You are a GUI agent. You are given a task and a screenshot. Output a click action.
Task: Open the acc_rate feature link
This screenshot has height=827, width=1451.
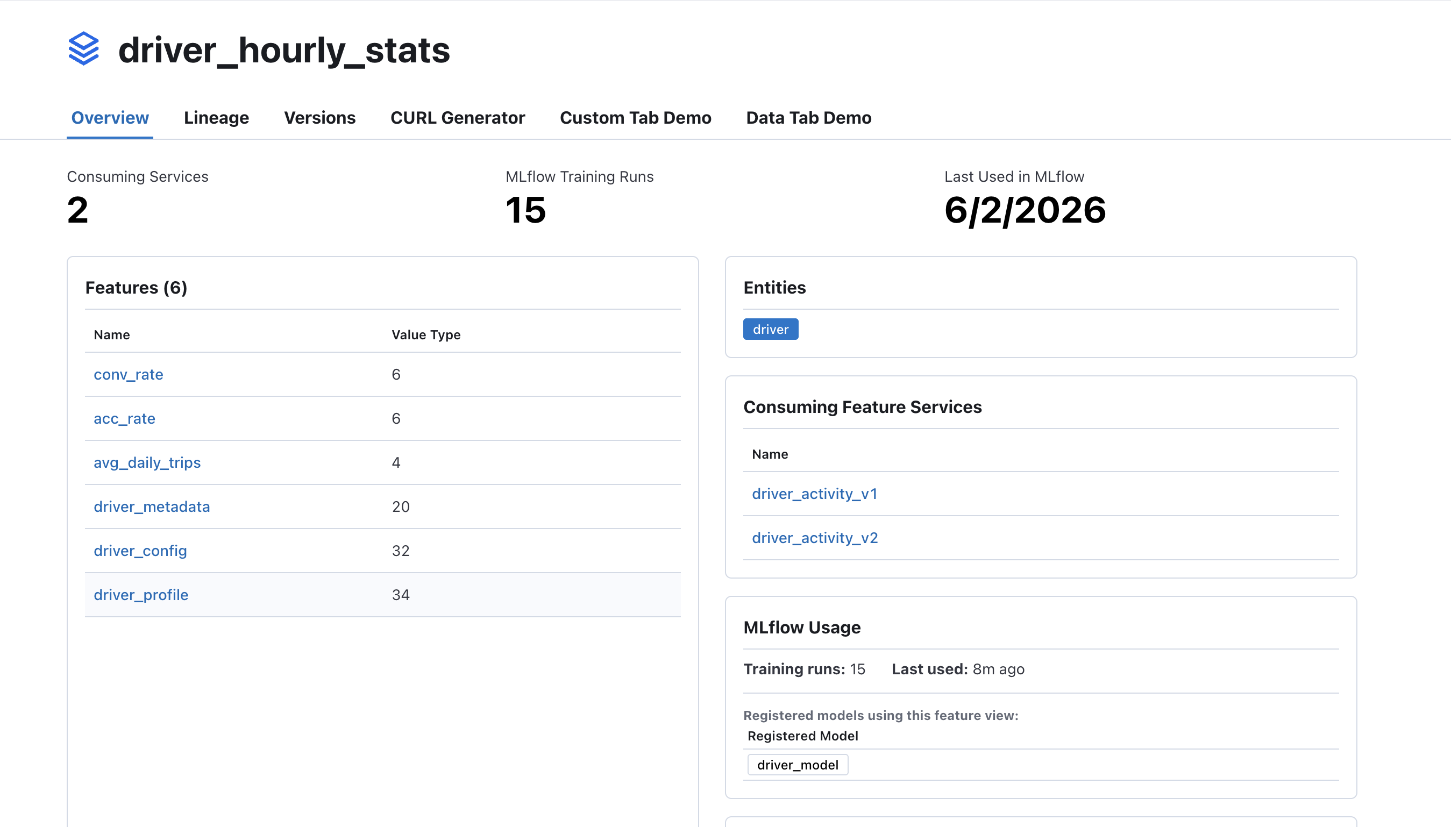click(x=124, y=419)
